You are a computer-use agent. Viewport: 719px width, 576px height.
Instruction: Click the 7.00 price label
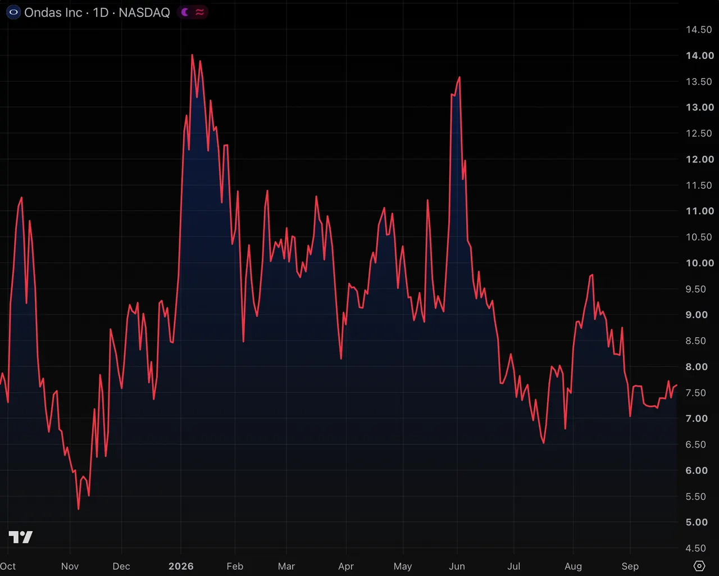click(697, 419)
